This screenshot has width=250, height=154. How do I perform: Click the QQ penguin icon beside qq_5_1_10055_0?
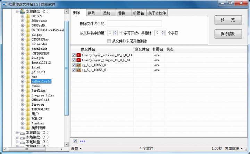coord(78,70)
